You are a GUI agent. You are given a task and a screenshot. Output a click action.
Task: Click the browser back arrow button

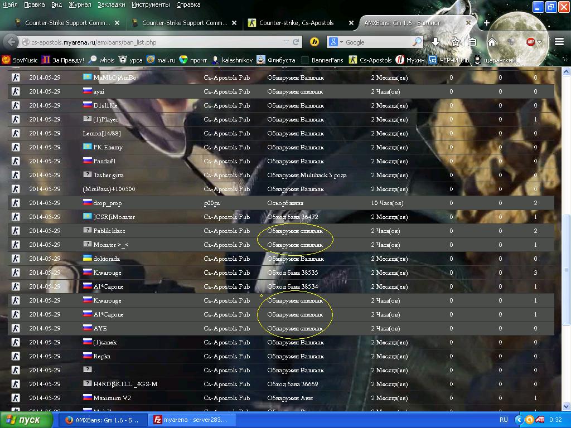click(x=11, y=42)
